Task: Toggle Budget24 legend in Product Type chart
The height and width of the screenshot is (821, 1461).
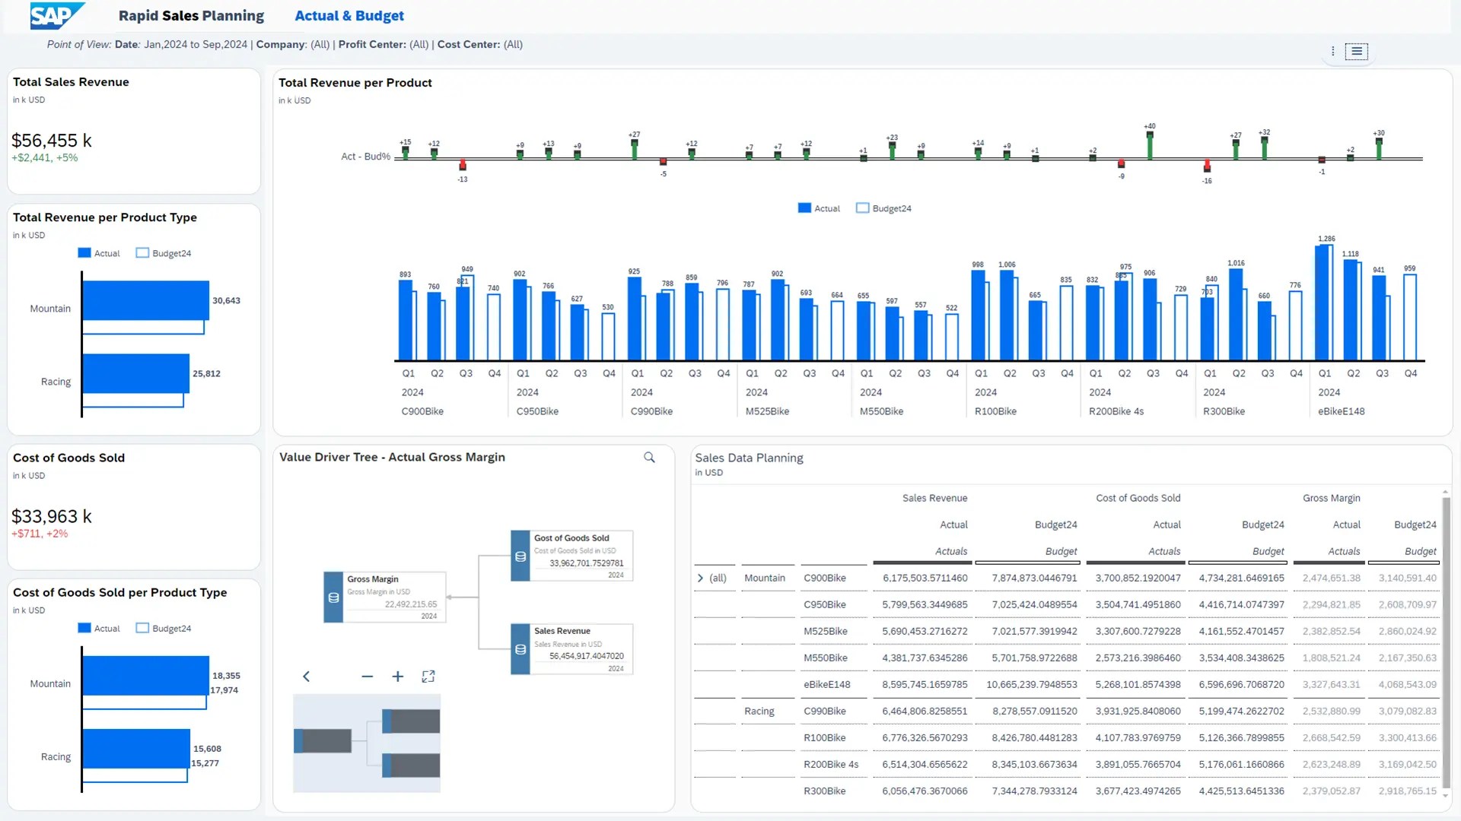Action: pyautogui.click(x=164, y=253)
